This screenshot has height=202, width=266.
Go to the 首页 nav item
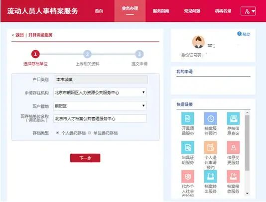(99, 11)
